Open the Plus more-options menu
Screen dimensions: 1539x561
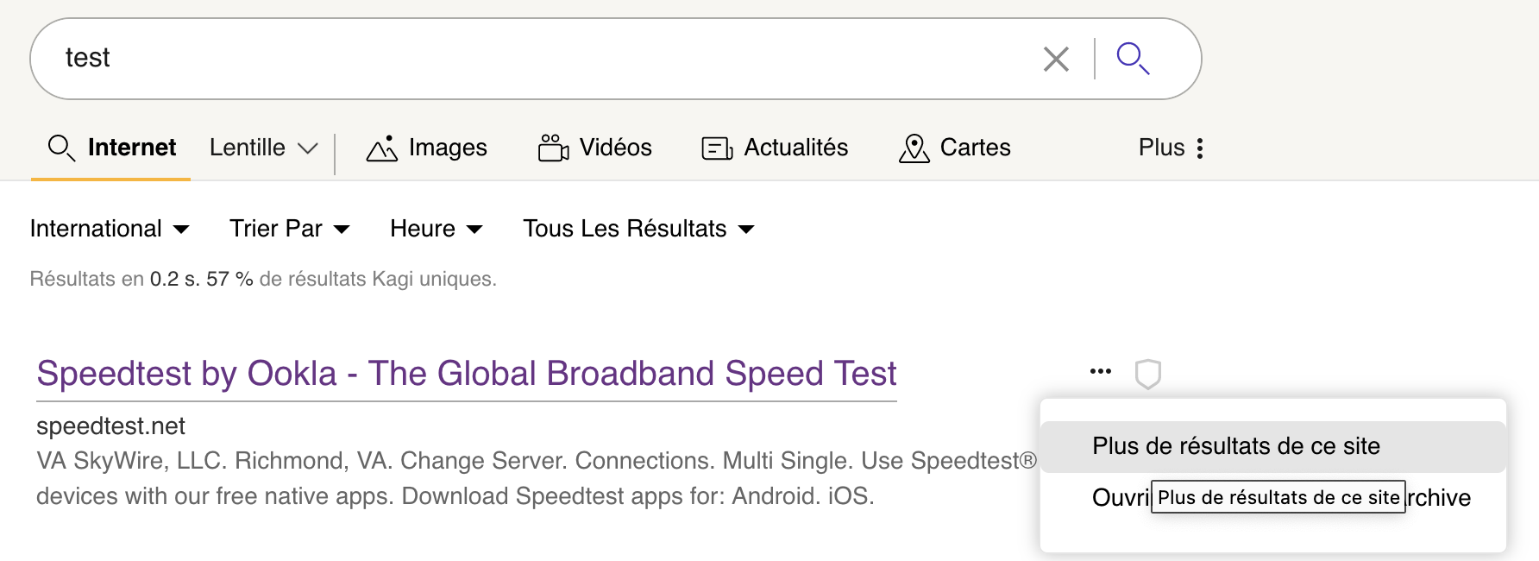click(x=1171, y=148)
